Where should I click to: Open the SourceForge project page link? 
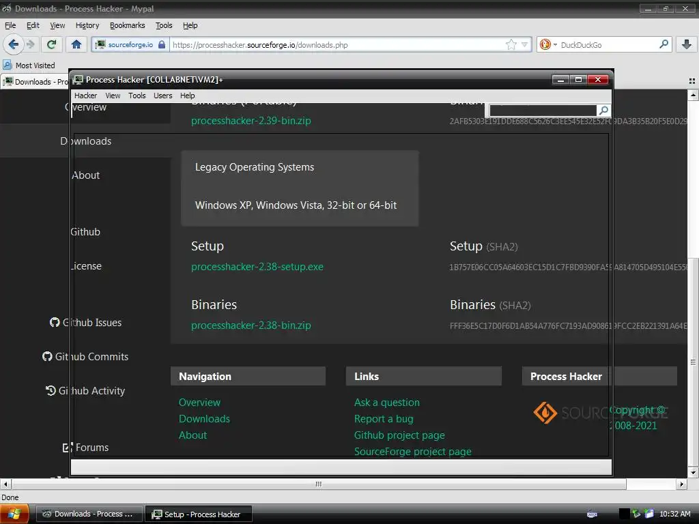tap(413, 452)
